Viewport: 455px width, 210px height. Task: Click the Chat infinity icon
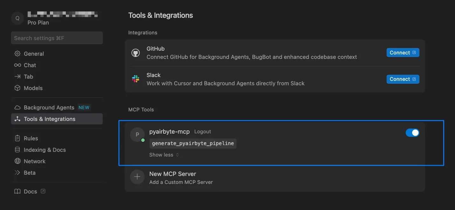tap(17, 65)
